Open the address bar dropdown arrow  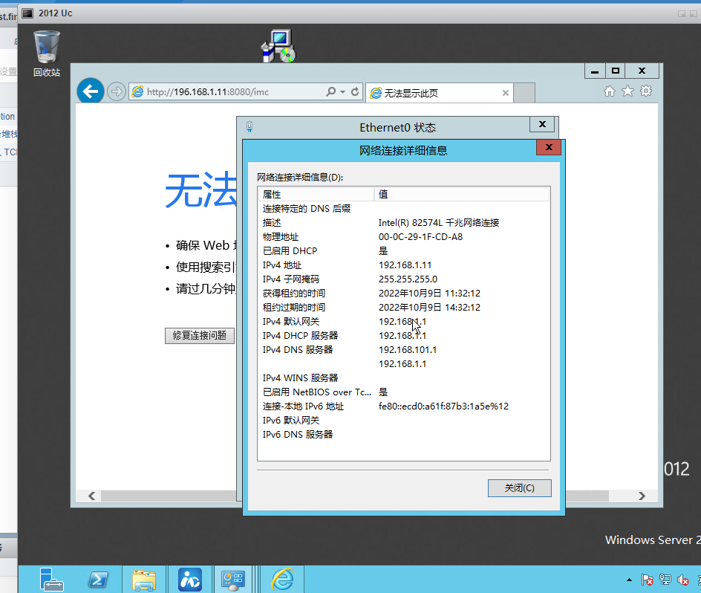pyautogui.click(x=342, y=91)
